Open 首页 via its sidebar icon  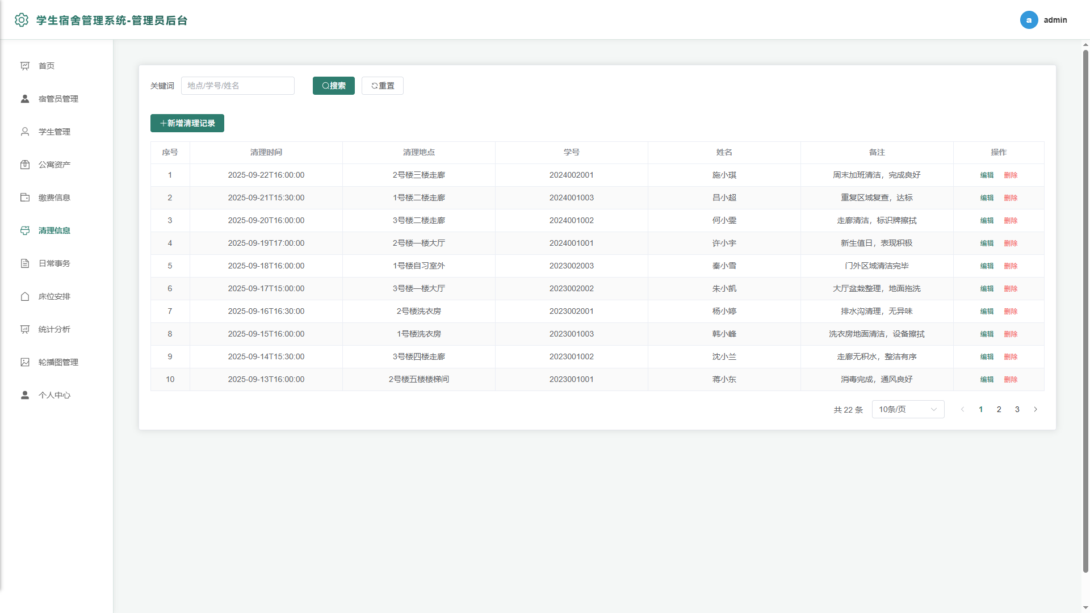point(25,66)
